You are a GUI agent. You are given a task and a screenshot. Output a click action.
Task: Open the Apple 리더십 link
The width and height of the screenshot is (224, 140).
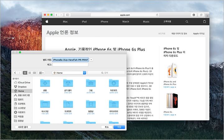click(199, 33)
